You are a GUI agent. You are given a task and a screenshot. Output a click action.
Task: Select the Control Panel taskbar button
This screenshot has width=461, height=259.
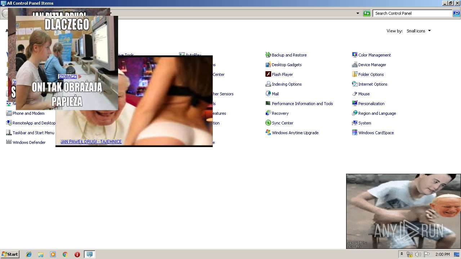(x=89, y=254)
